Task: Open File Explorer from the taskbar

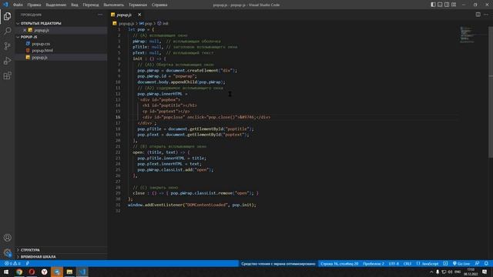Action: pos(69,272)
